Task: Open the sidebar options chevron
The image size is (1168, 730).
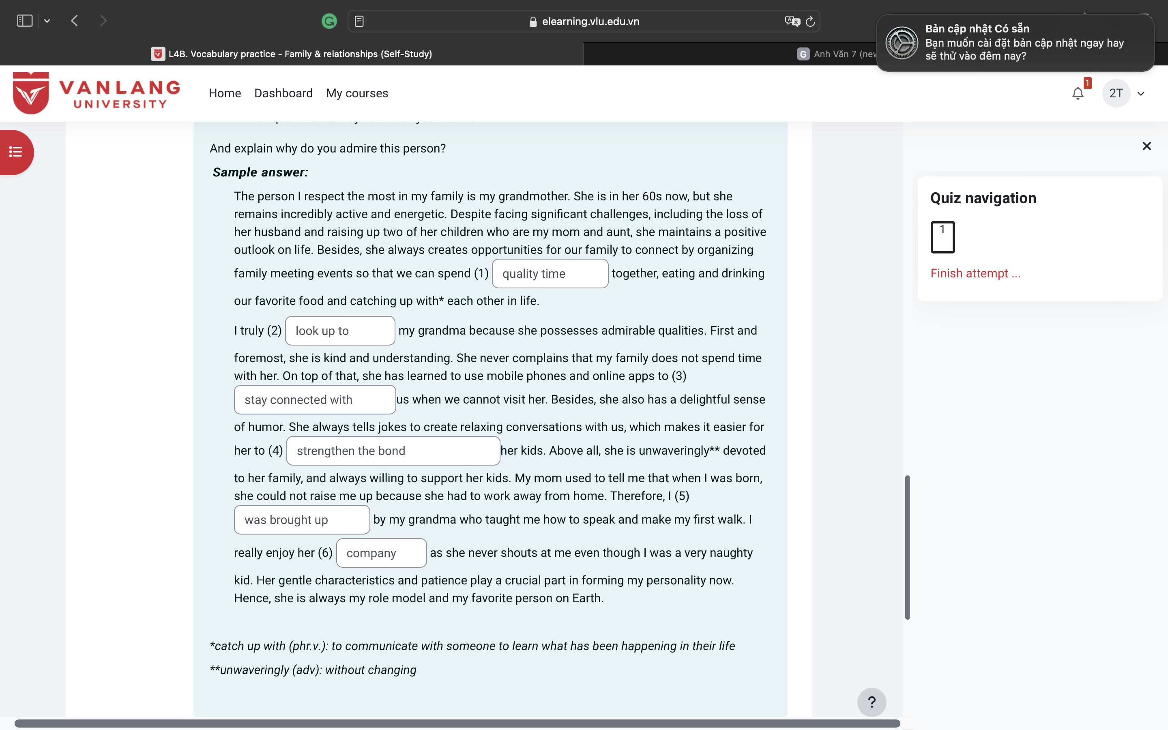Action: pos(47,21)
